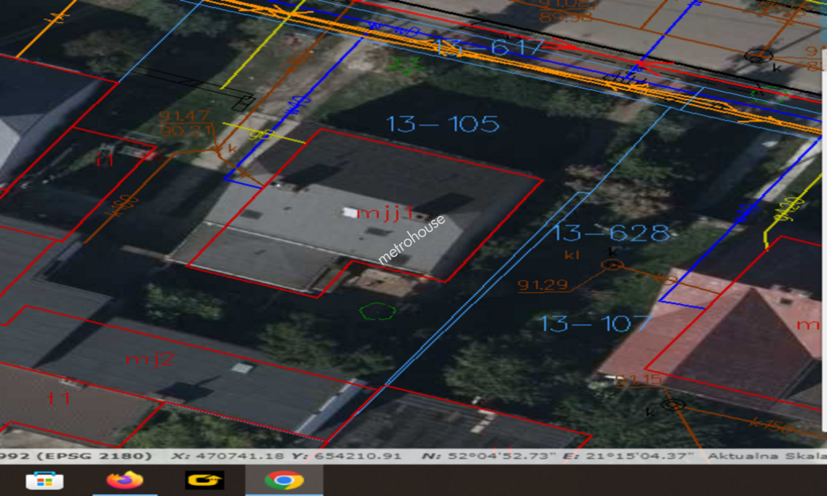827x496 pixels.
Task: Click the building label mj2
Action: point(150,359)
